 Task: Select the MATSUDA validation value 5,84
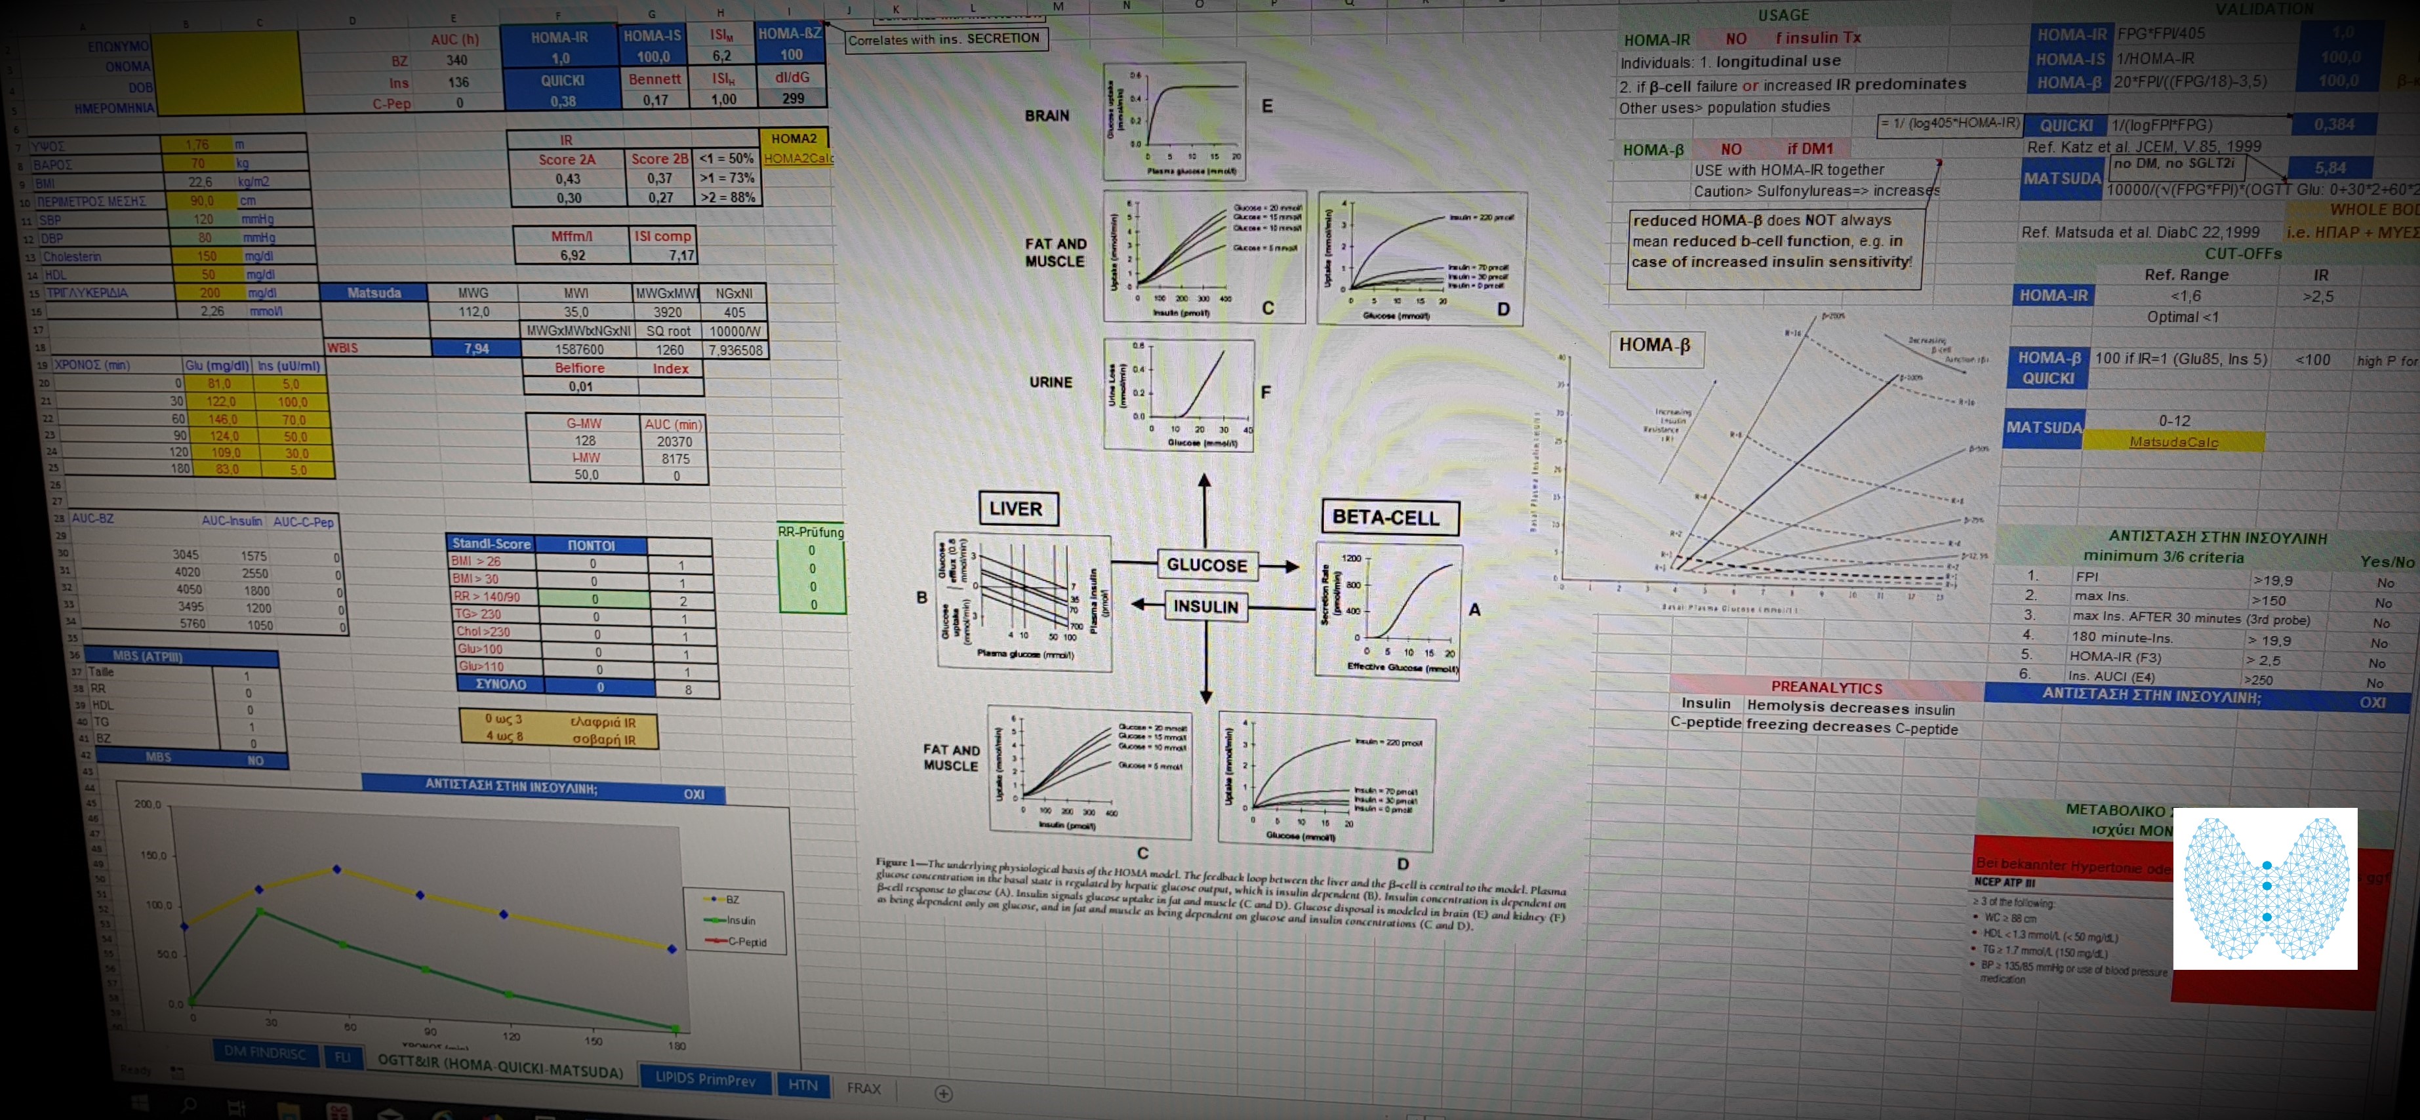(x=2329, y=168)
